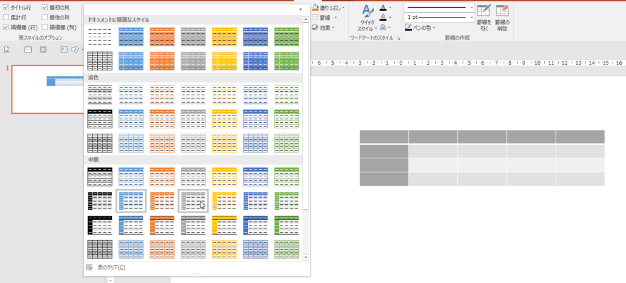Collapse the gallery using the top arrow
This screenshot has width=626, height=283.
300,9
